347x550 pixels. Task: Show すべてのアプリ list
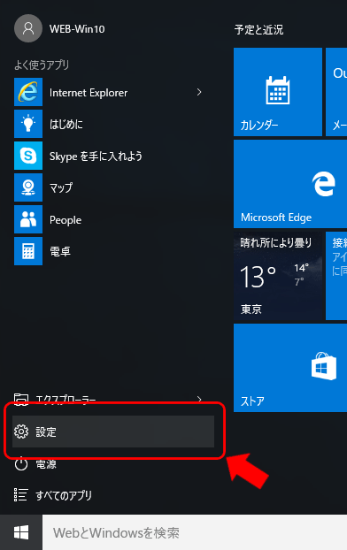click(64, 495)
